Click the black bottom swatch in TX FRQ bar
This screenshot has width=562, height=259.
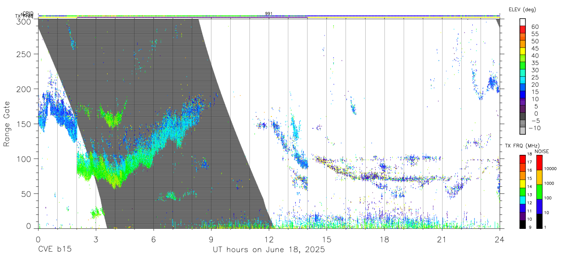(x=523, y=224)
